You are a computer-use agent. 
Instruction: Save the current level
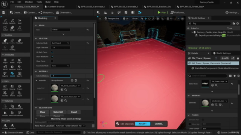tap(3, 12)
